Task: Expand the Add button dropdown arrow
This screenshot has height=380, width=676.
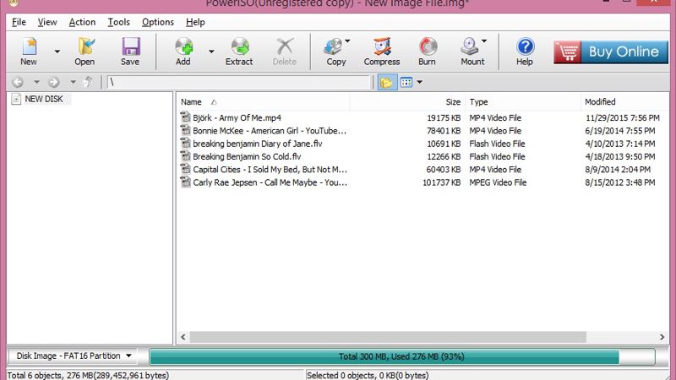Action: click(211, 52)
